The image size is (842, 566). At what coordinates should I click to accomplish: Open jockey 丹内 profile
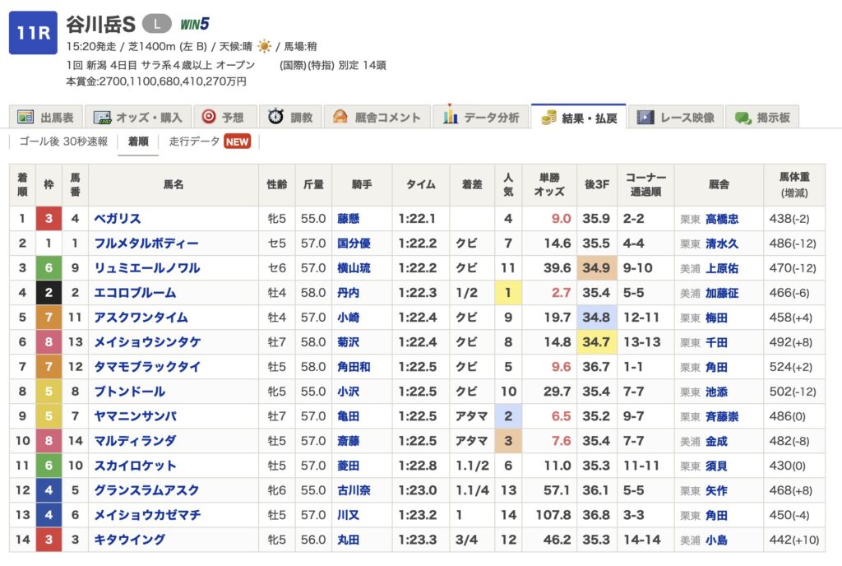pos(348,293)
